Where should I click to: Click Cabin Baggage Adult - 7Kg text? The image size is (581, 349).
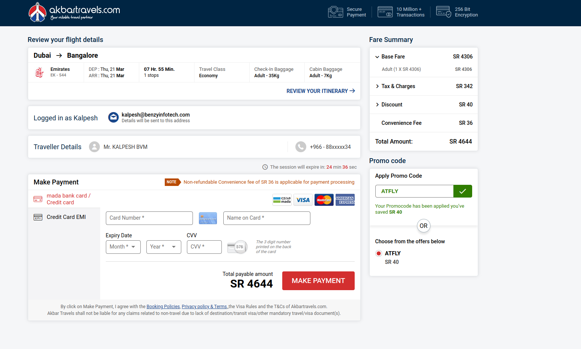tap(326, 72)
